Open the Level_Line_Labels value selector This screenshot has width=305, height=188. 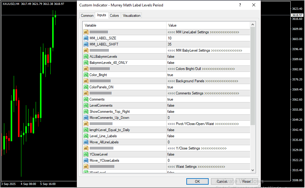[207, 136]
